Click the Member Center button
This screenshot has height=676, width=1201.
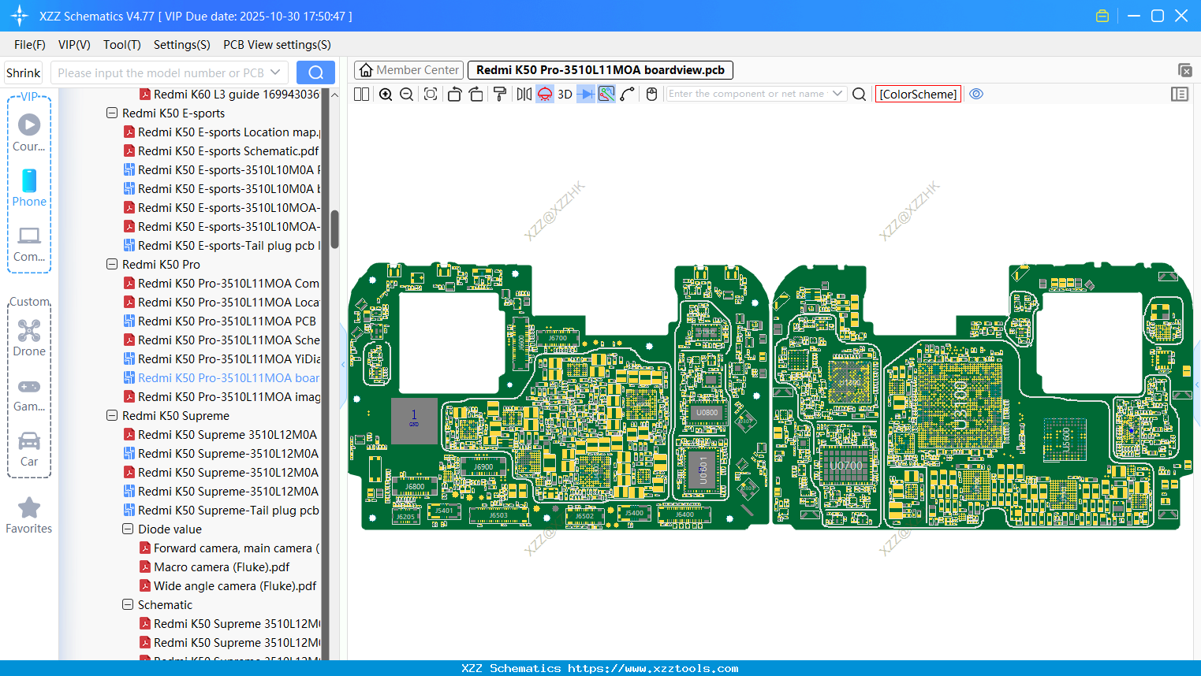click(408, 70)
